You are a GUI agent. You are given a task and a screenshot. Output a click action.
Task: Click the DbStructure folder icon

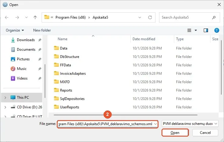(56, 56)
